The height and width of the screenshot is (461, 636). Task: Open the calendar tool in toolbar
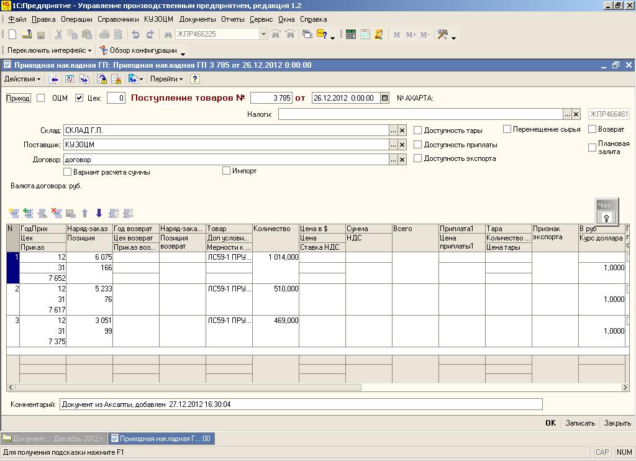[x=365, y=35]
